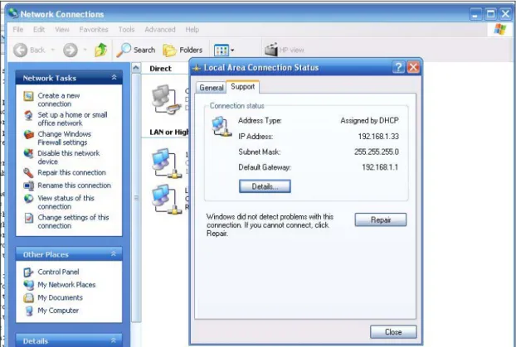Viewport: 516px width, 347px height.
Task: Open My Network Places link
Action: coord(66,285)
